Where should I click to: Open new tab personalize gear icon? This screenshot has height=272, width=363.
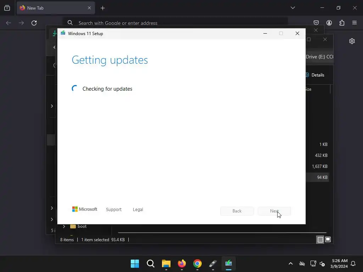[x=352, y=41]
